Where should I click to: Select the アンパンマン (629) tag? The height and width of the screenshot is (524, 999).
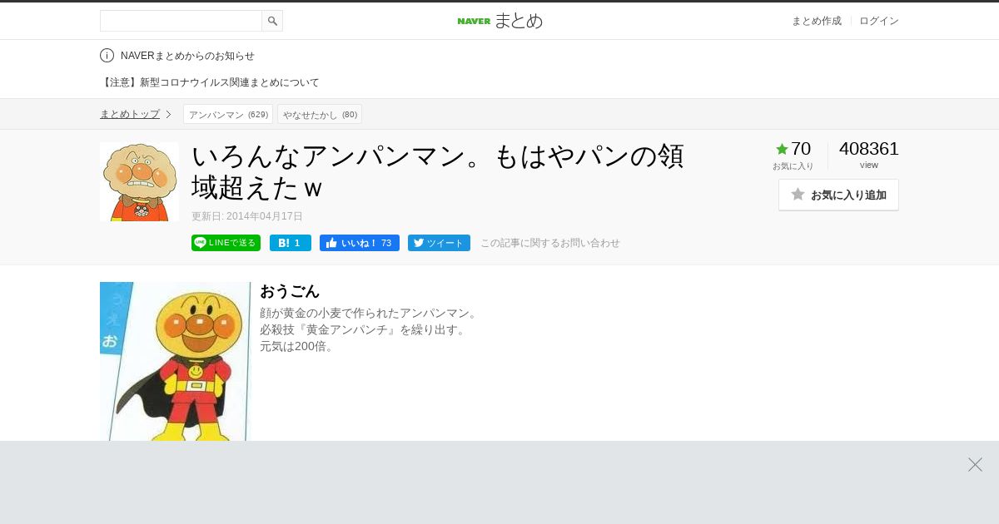click(228, 114)
